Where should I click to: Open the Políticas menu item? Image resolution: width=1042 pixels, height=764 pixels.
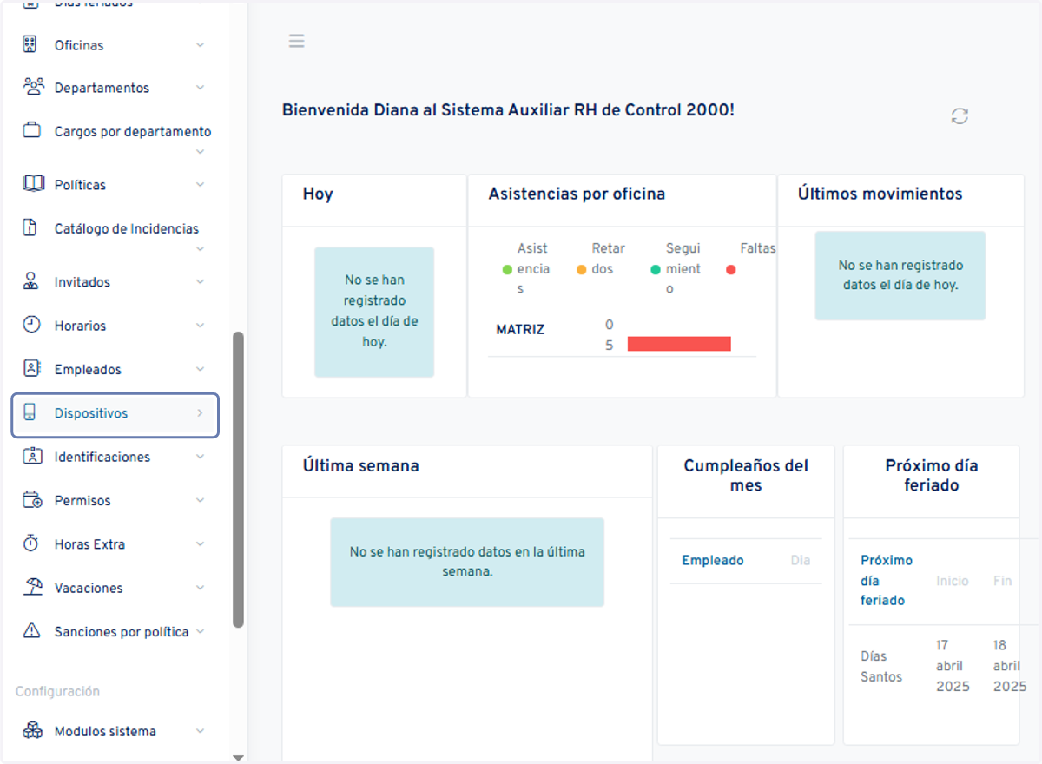click(x=115, y=184)
